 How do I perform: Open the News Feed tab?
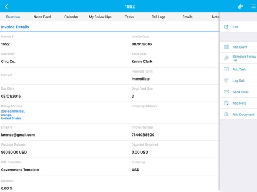tap(42, 17)
